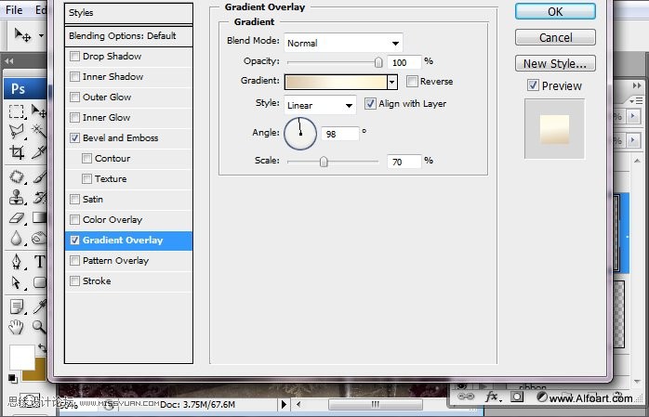Click the link layers chain icon
649x417 pixels.
click(467, 397)
